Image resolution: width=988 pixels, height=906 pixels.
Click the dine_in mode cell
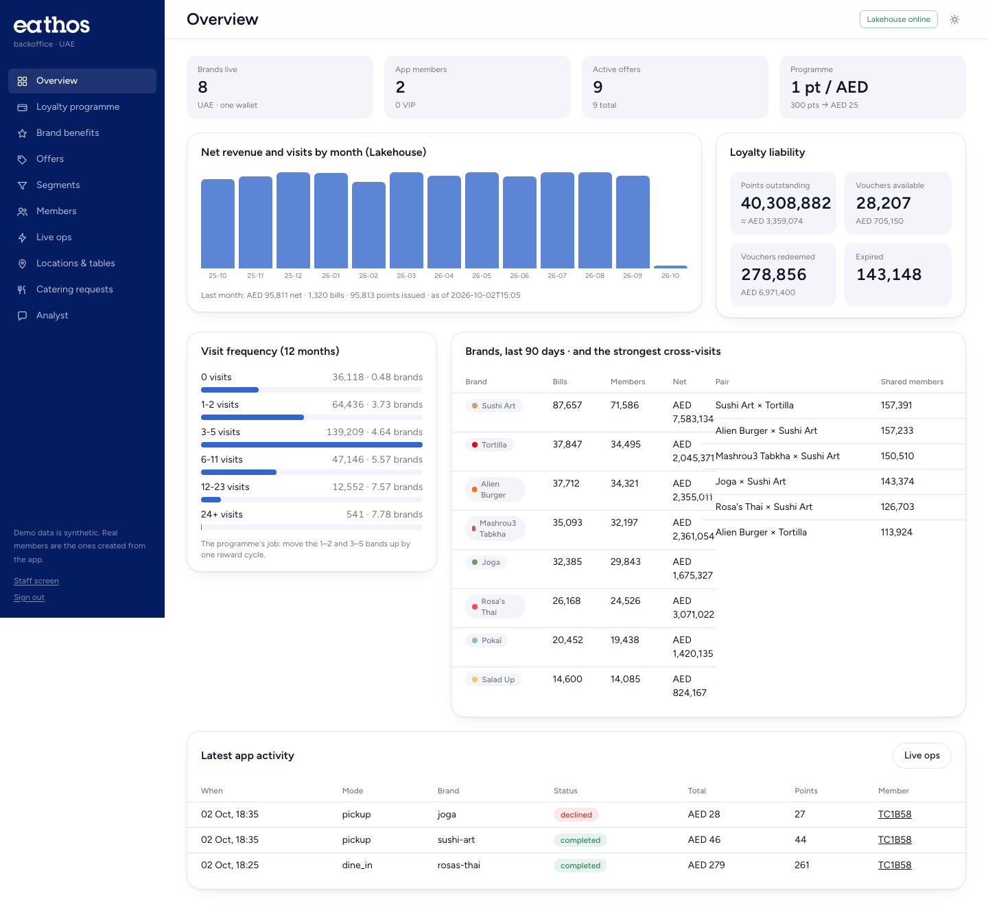coord(357,866)
